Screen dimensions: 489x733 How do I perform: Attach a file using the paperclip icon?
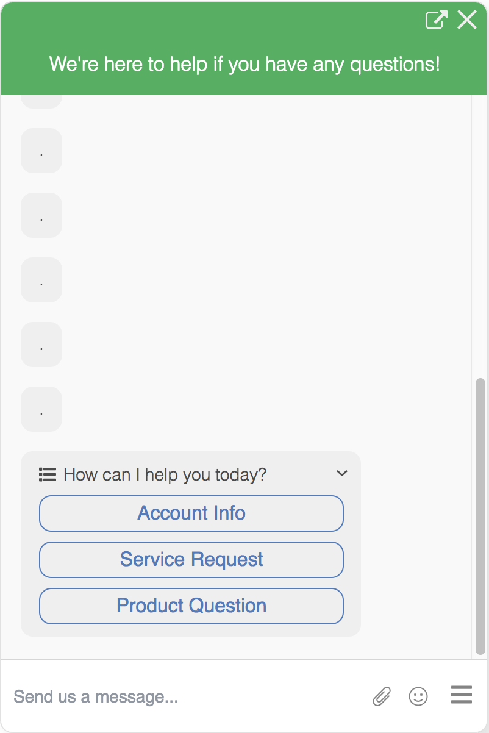tap(380, 696)
